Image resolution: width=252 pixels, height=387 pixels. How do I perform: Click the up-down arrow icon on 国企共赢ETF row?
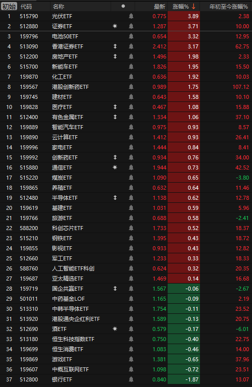coord(115,289)
